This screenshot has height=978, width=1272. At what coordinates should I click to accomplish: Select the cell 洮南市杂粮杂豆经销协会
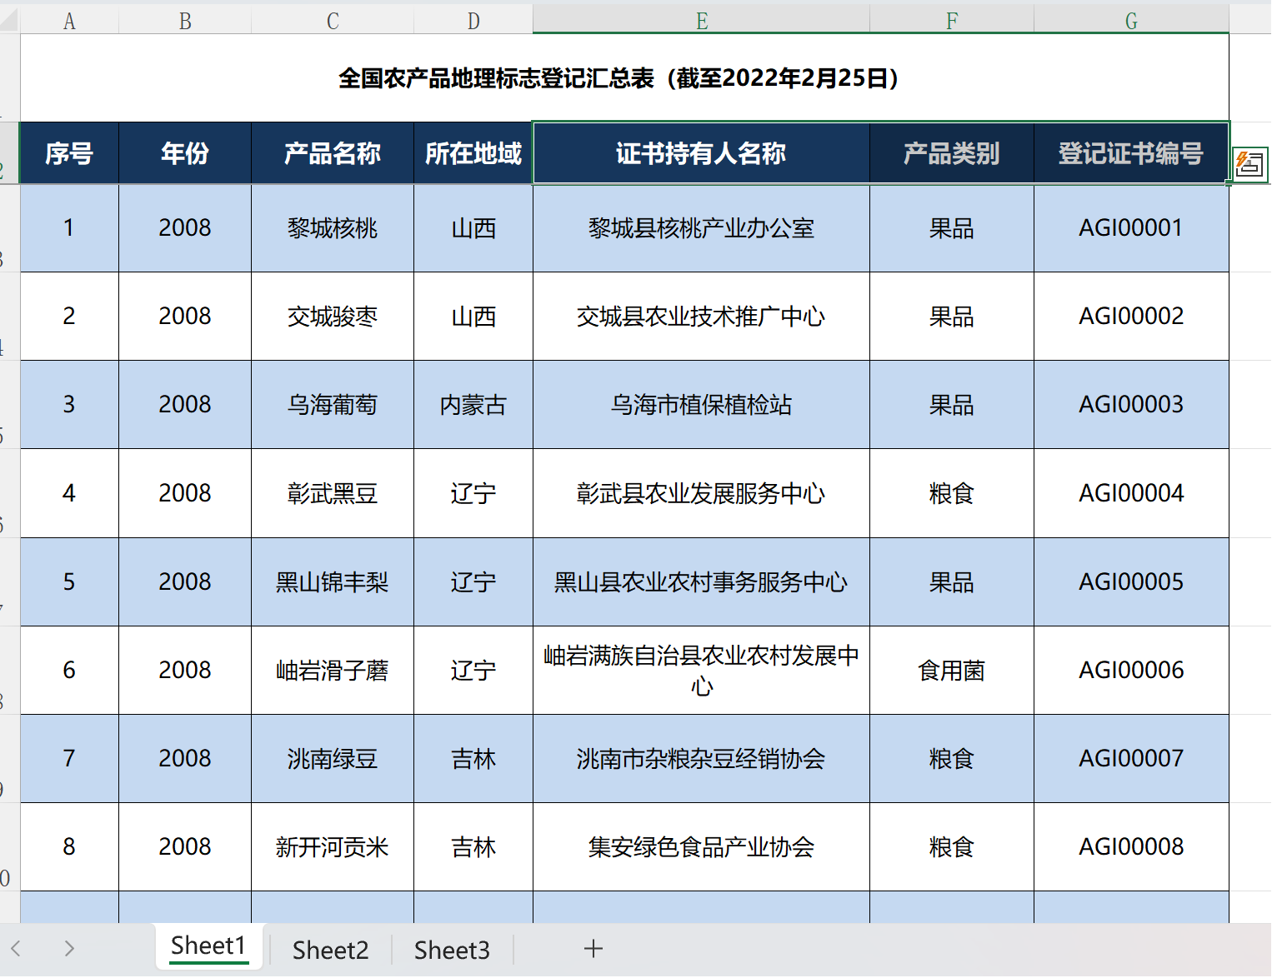(x=702, y=759)
